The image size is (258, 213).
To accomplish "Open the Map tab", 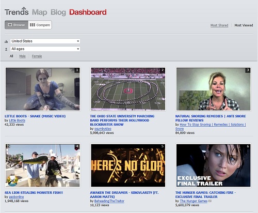I will pos(40,12).
